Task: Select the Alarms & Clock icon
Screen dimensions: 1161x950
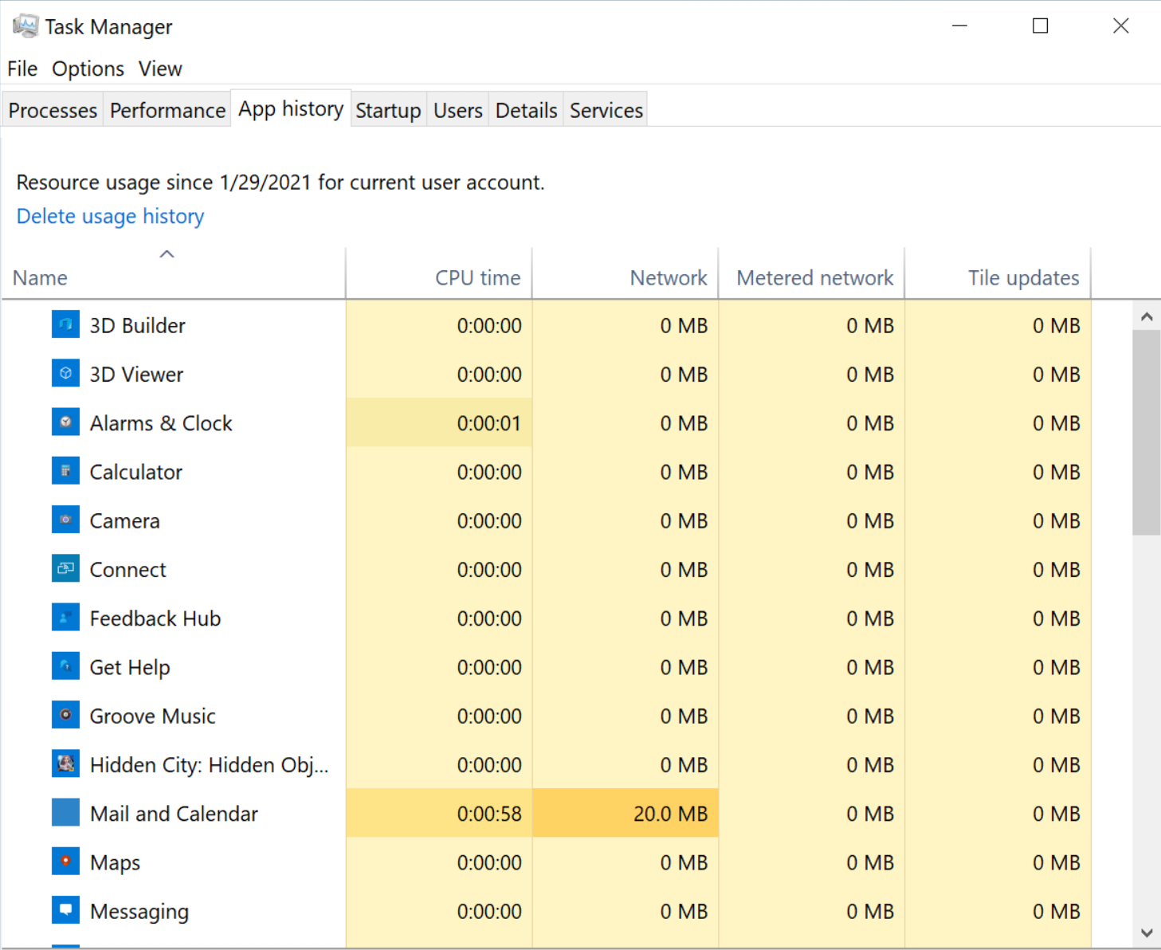Action: coord(65,422)
